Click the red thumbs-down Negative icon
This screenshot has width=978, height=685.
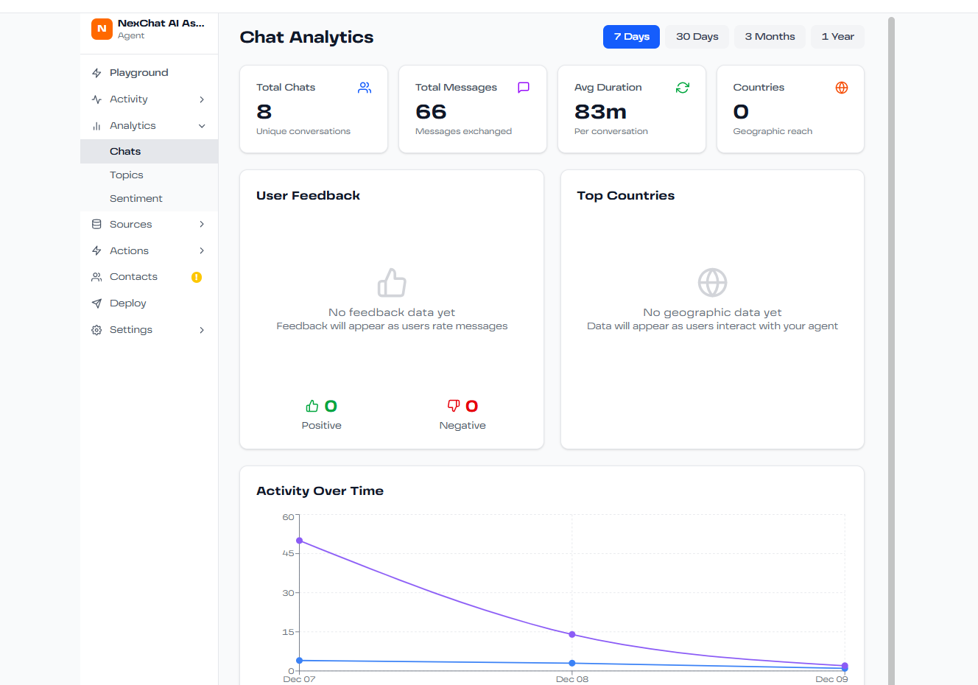click(454, 406)
